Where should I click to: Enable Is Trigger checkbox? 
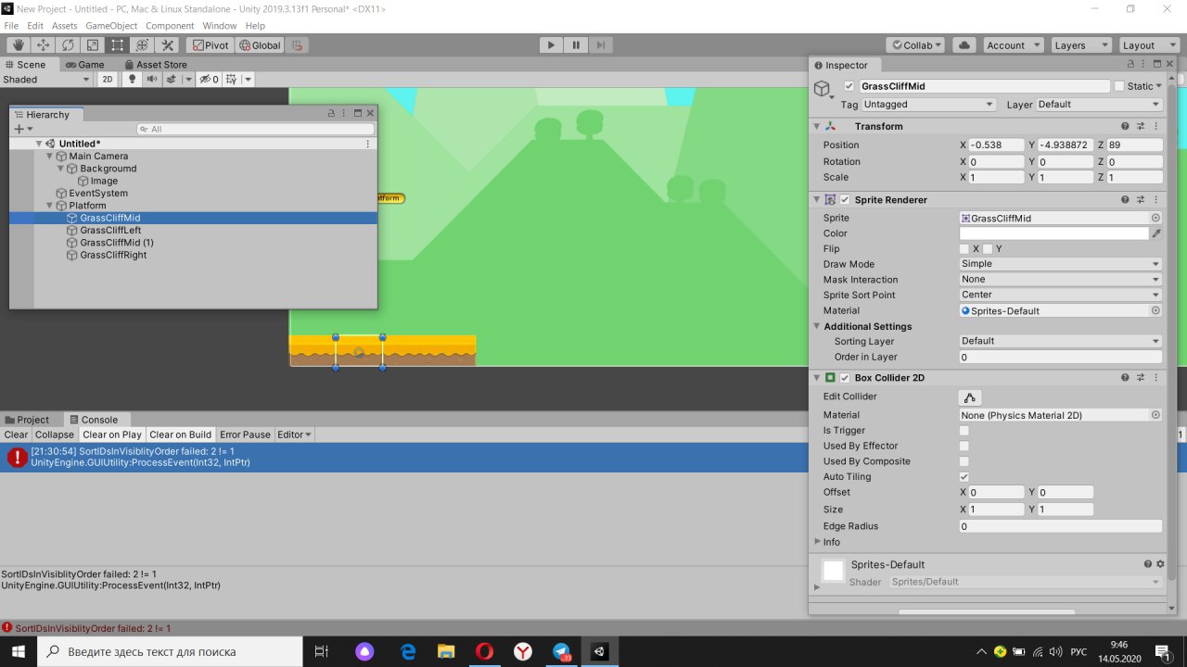pyautogui.click(x=964, y=431)
